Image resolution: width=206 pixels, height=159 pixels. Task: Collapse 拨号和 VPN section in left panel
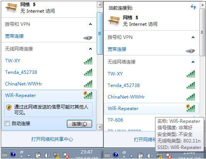tap(90, 24)
